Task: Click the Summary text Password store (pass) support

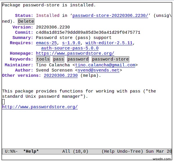Action: pyautogui.click(x=74, y=38)
